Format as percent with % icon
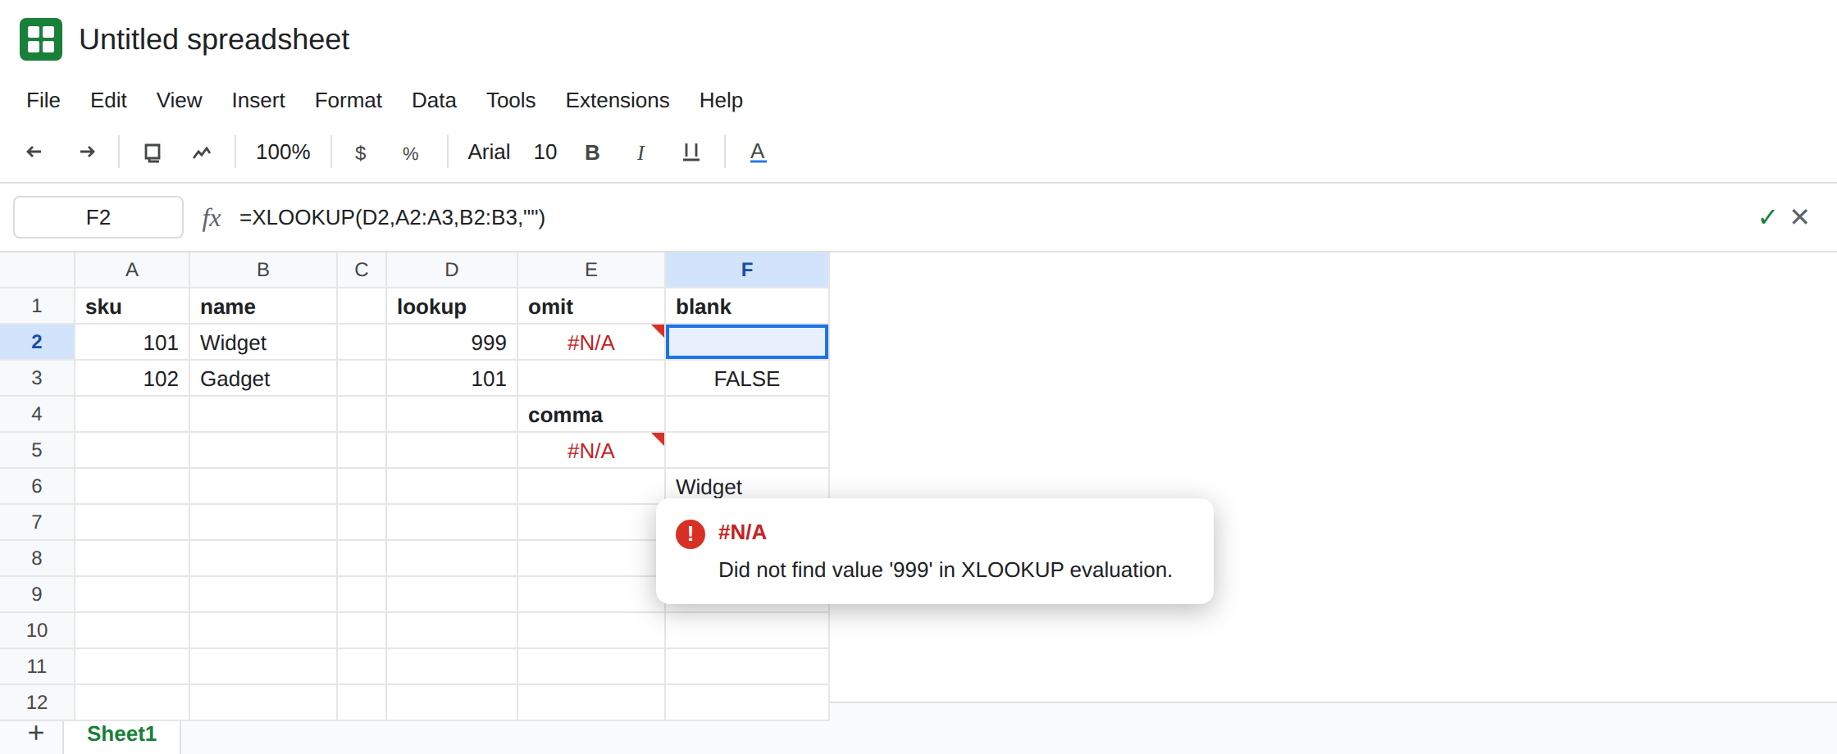 pyautogui.click(x=411, y=153)
